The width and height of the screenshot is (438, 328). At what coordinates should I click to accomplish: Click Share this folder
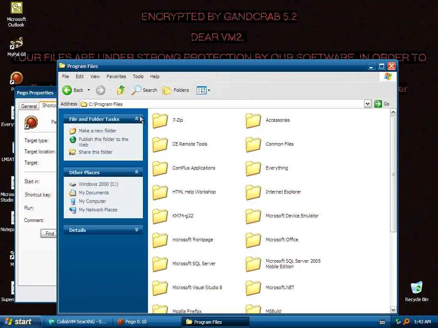pyautogui.click(x=95, y=152)
